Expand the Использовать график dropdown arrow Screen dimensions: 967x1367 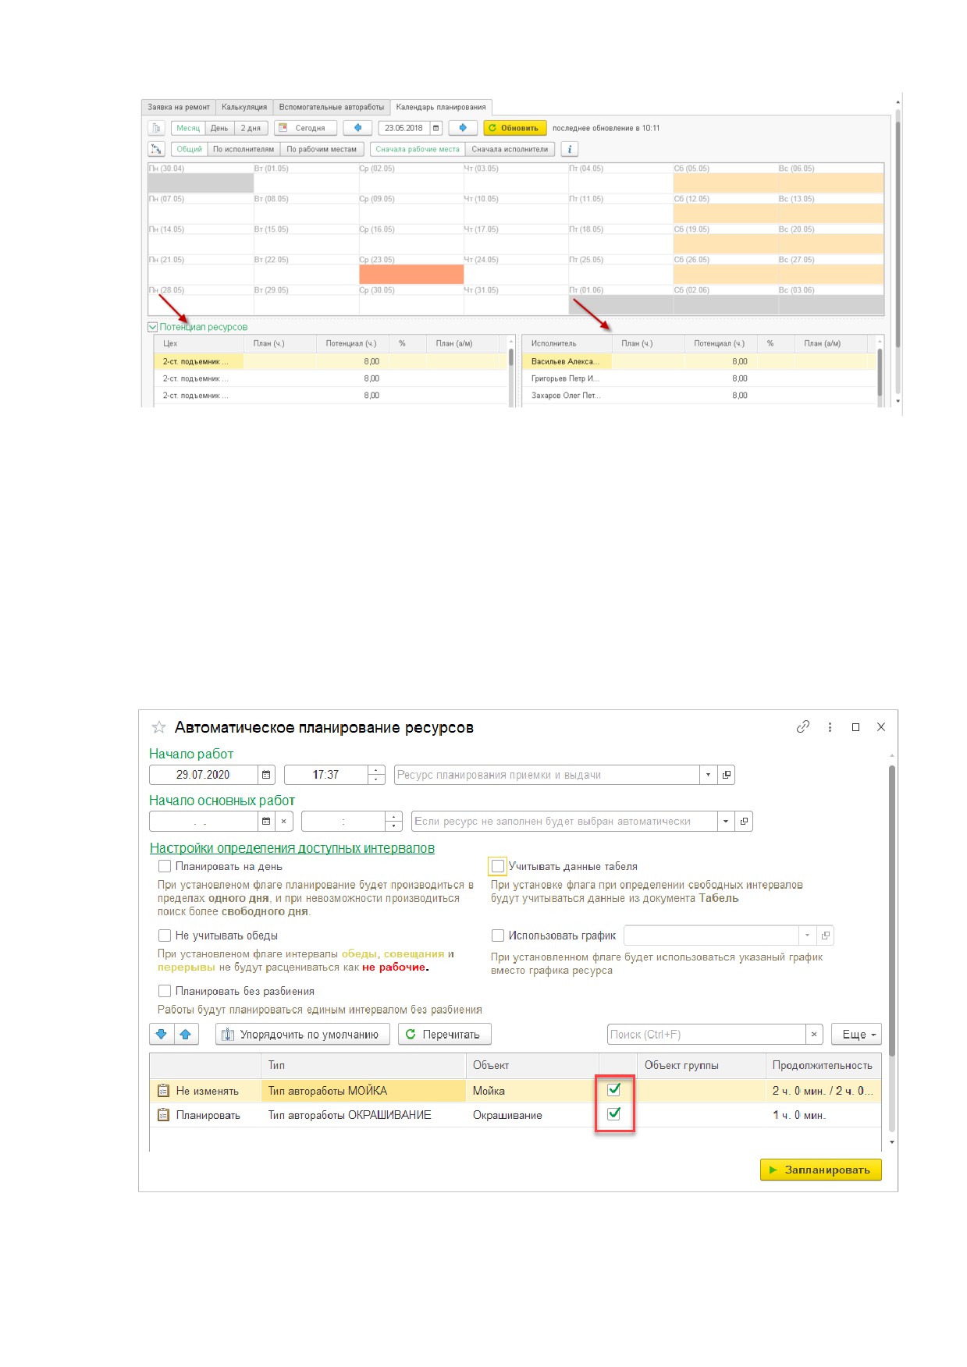(x=808, y=936)
